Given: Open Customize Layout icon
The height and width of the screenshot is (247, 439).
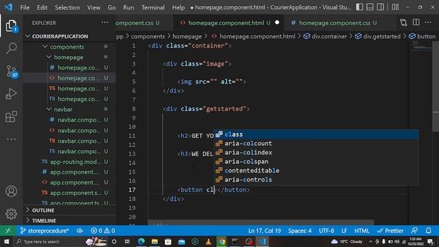Looking at the screenshot, I should [395, 7].
